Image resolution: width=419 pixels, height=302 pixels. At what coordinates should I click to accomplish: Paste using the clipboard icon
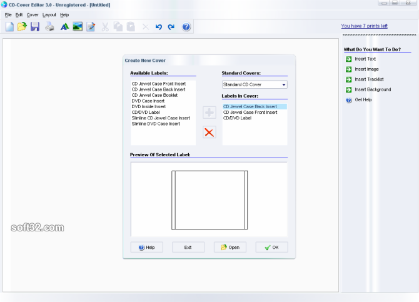tap(131, 27)
